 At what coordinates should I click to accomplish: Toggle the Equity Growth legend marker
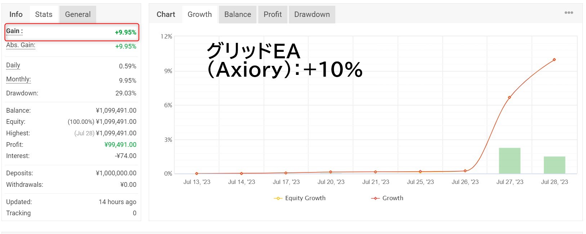coord(278,198)
